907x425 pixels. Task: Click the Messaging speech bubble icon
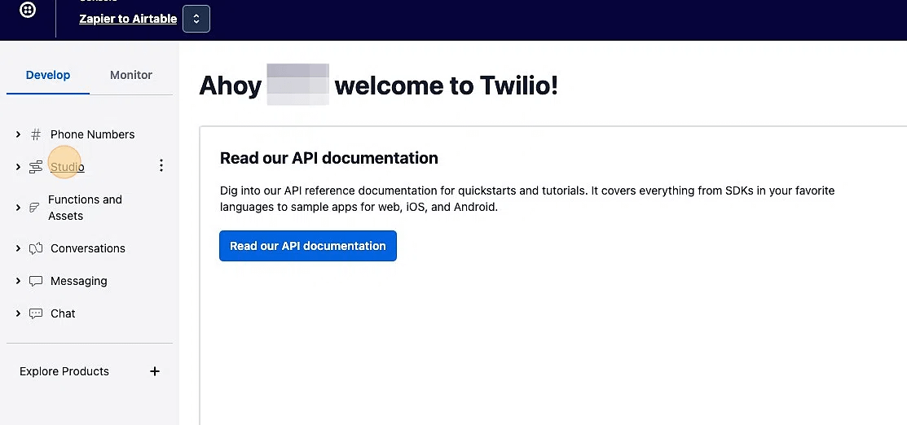(36, 281)
